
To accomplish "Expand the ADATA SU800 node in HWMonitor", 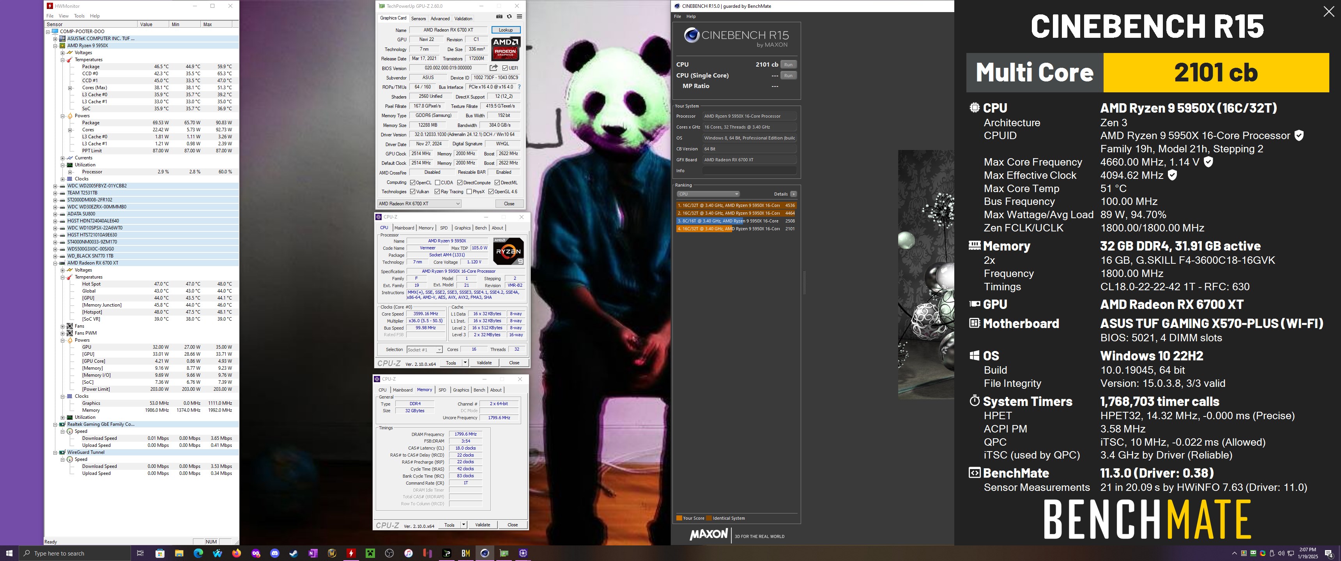I will pyautogui.click(x=55, y=214).
